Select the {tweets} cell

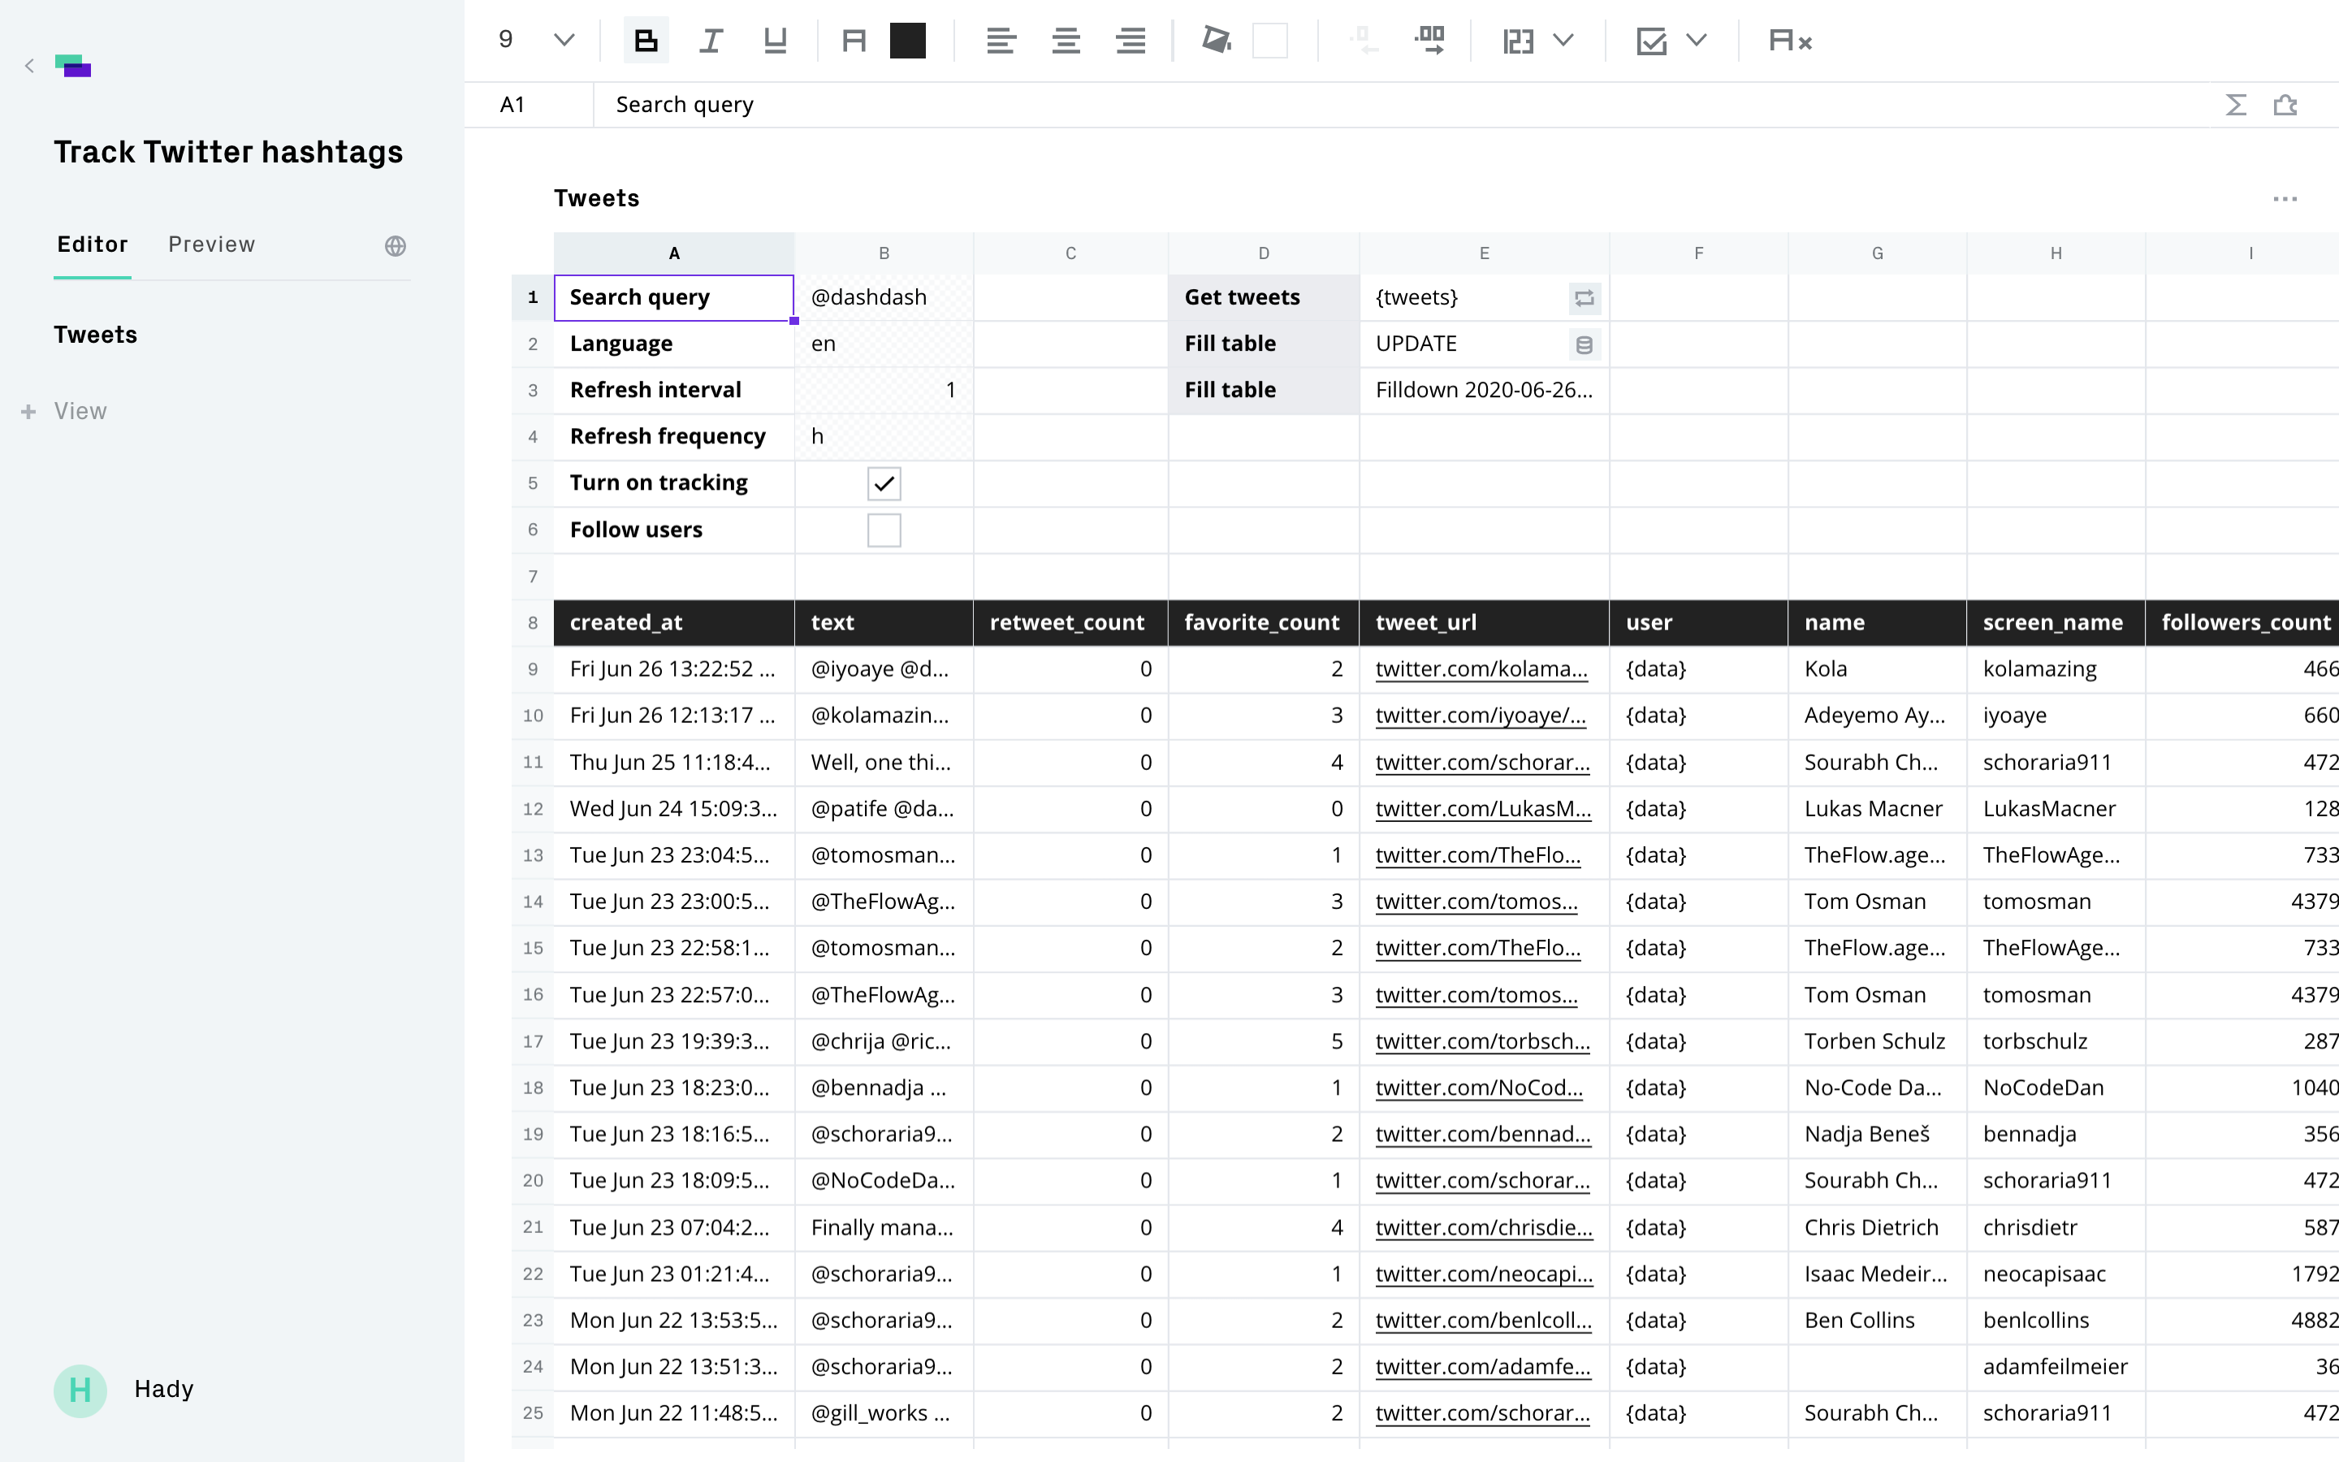point(1485,298)
